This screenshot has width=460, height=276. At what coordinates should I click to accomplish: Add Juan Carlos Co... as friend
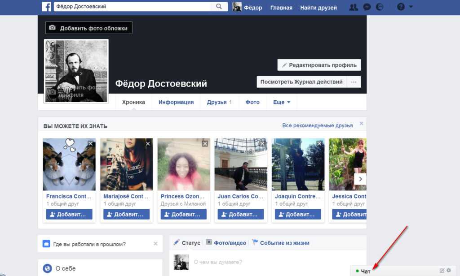241,214
